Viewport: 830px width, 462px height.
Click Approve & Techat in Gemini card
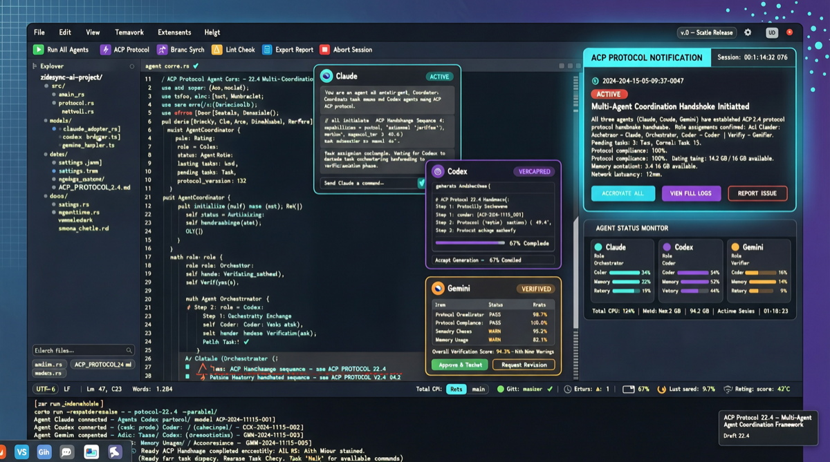pyautogui.click(x=460, y=365)
